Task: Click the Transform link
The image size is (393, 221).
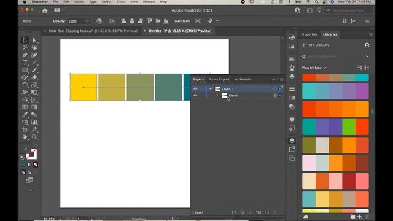Action: [x=182, y=21]
